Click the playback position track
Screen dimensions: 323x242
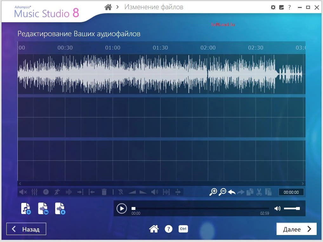point(200,208)
